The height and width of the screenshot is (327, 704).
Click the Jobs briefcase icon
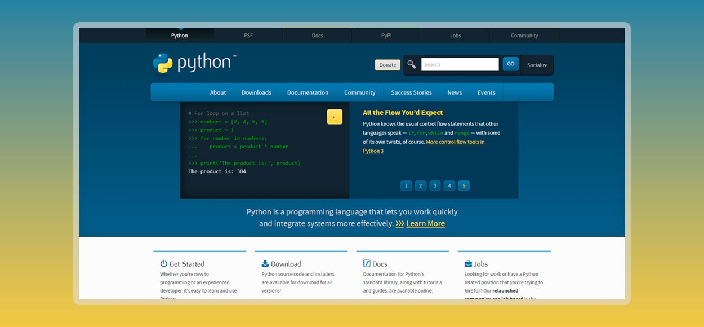pyautogui.click(x=468, y=263)
